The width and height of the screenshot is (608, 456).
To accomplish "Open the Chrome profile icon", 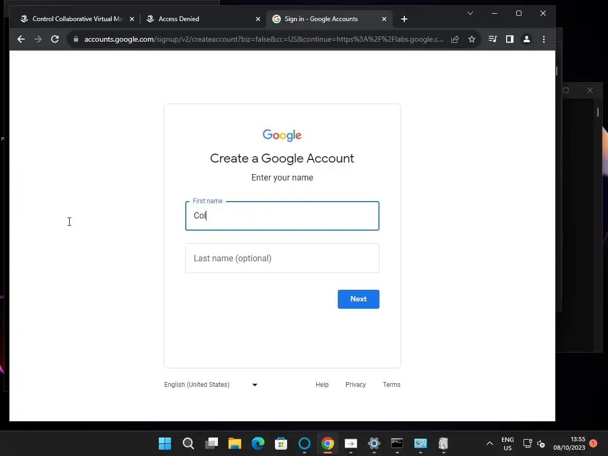I will click(527, 39).
